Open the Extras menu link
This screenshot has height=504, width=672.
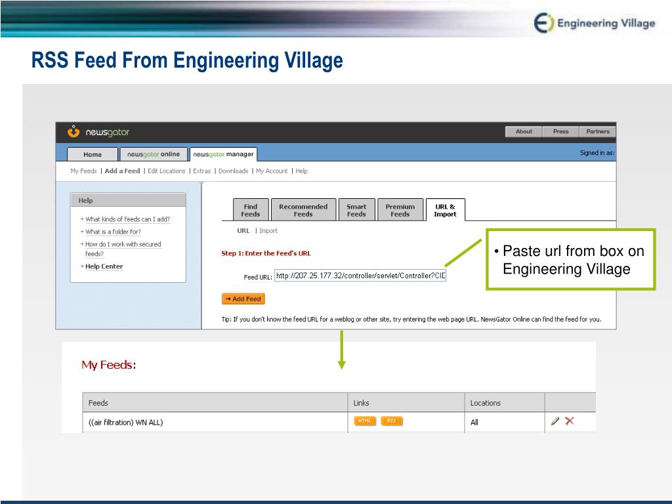202,171
